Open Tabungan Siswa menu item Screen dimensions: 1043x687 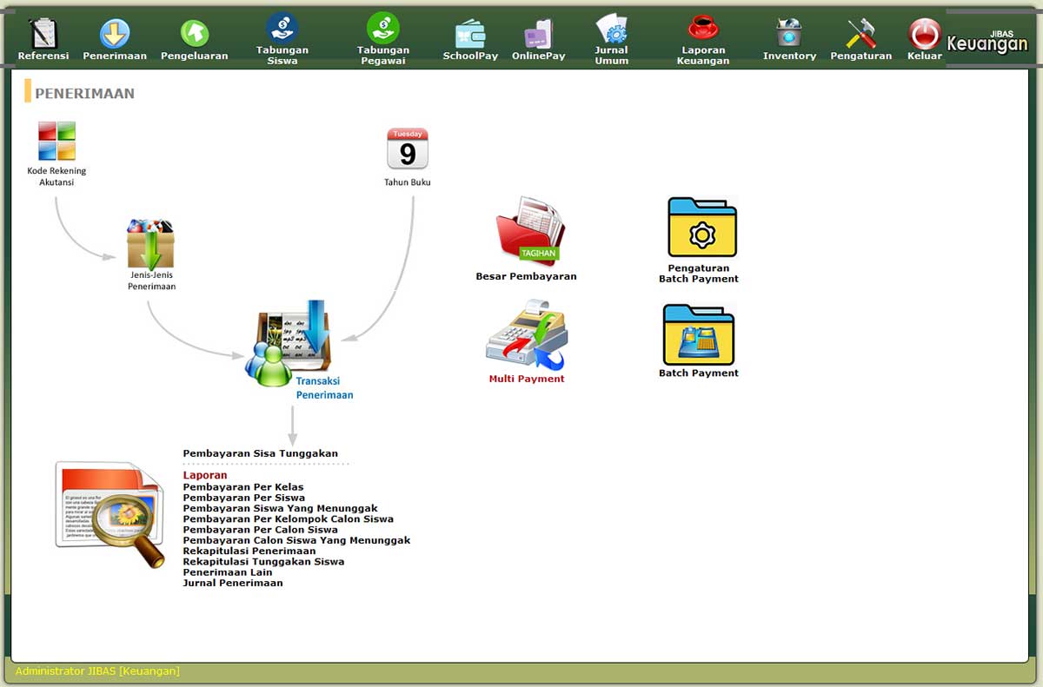[x=282, y=39]
